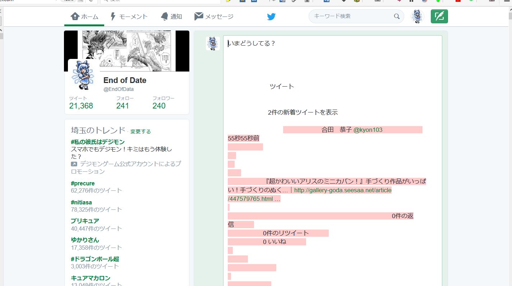512x286 pixels.
Task: Click the 埼玉のトレンド heading
Action: 98,130
